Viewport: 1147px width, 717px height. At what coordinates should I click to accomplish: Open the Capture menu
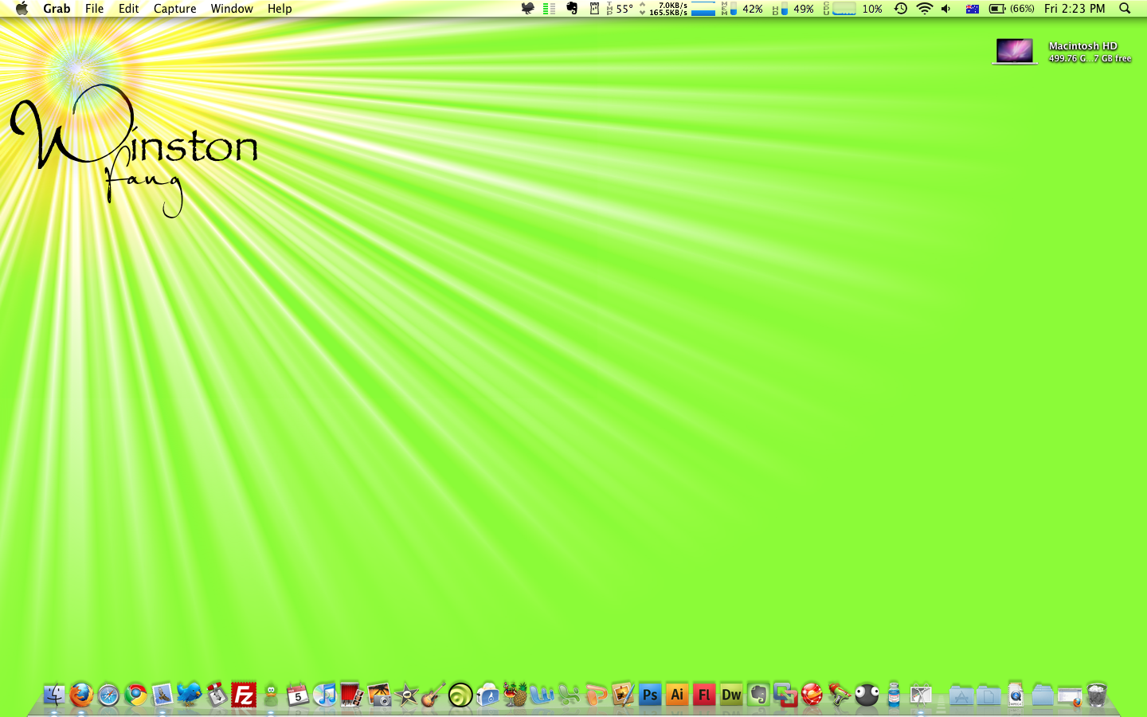174,9
